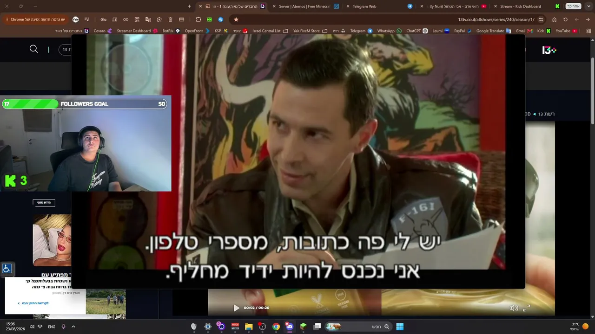Viewport: 595px width, 334px height.
Task: Go to the browser home page
Action: tap(555, 19)
